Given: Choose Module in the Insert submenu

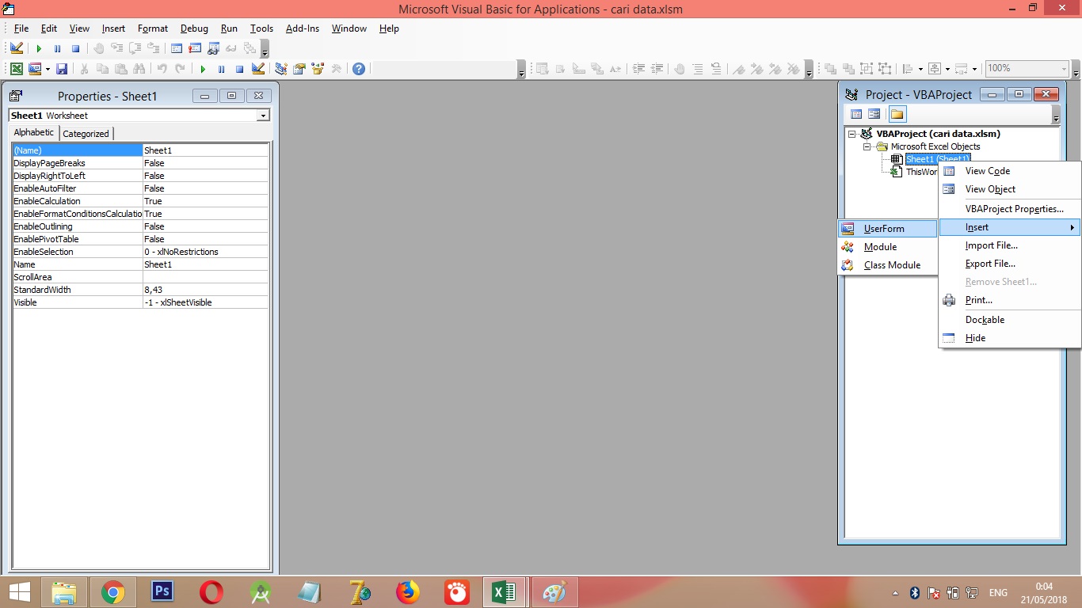Looking at the screenshot, I should click(887, 247).
